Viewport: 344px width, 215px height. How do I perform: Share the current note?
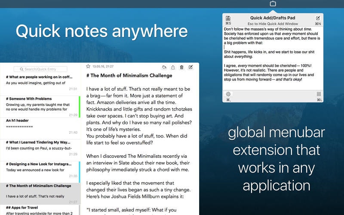[x=173, y=68]
